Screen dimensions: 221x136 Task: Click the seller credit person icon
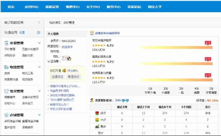(x=92, y=101)
